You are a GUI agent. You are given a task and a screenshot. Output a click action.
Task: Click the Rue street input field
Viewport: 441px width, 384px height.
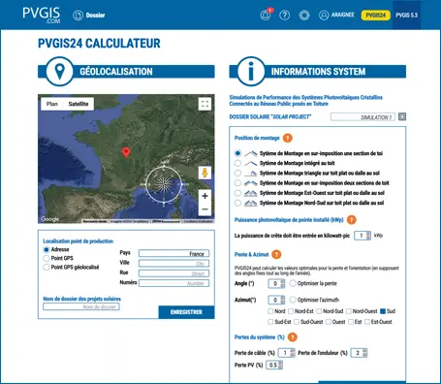click(x=173, y=273)
